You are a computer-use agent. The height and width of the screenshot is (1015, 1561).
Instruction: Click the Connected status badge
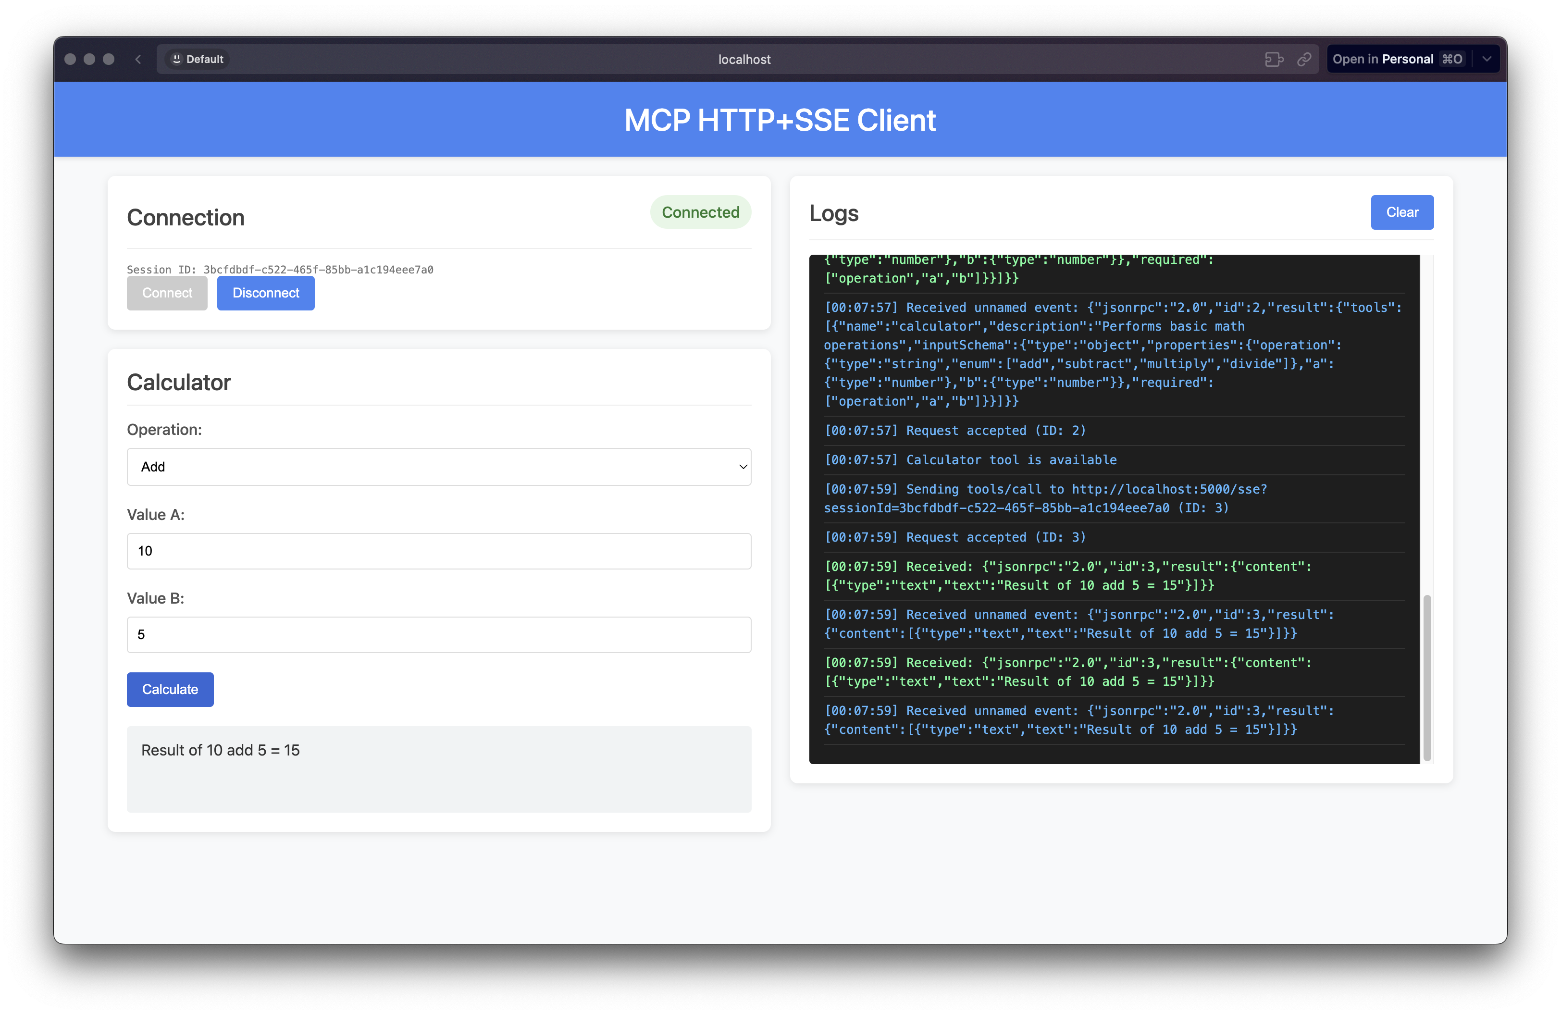[700, 212]
